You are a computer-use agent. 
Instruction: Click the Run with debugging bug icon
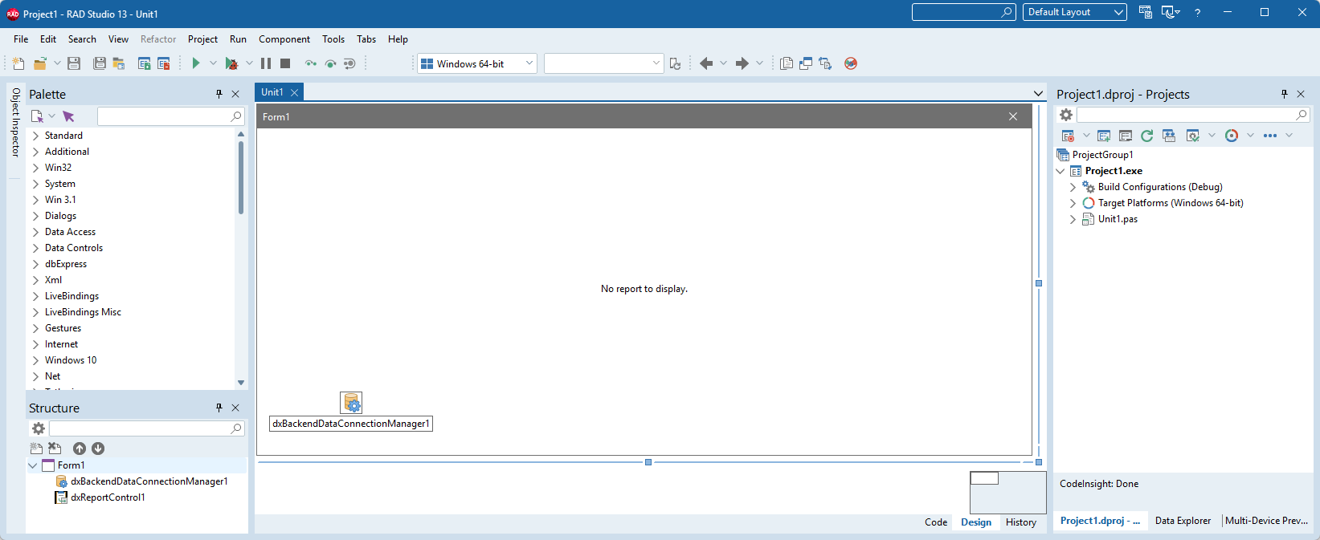231,63
